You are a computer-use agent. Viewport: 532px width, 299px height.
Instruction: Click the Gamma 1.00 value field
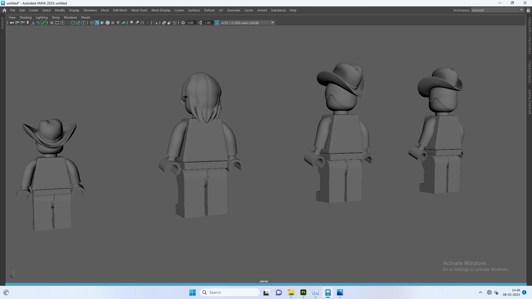[x=208, y=23]
